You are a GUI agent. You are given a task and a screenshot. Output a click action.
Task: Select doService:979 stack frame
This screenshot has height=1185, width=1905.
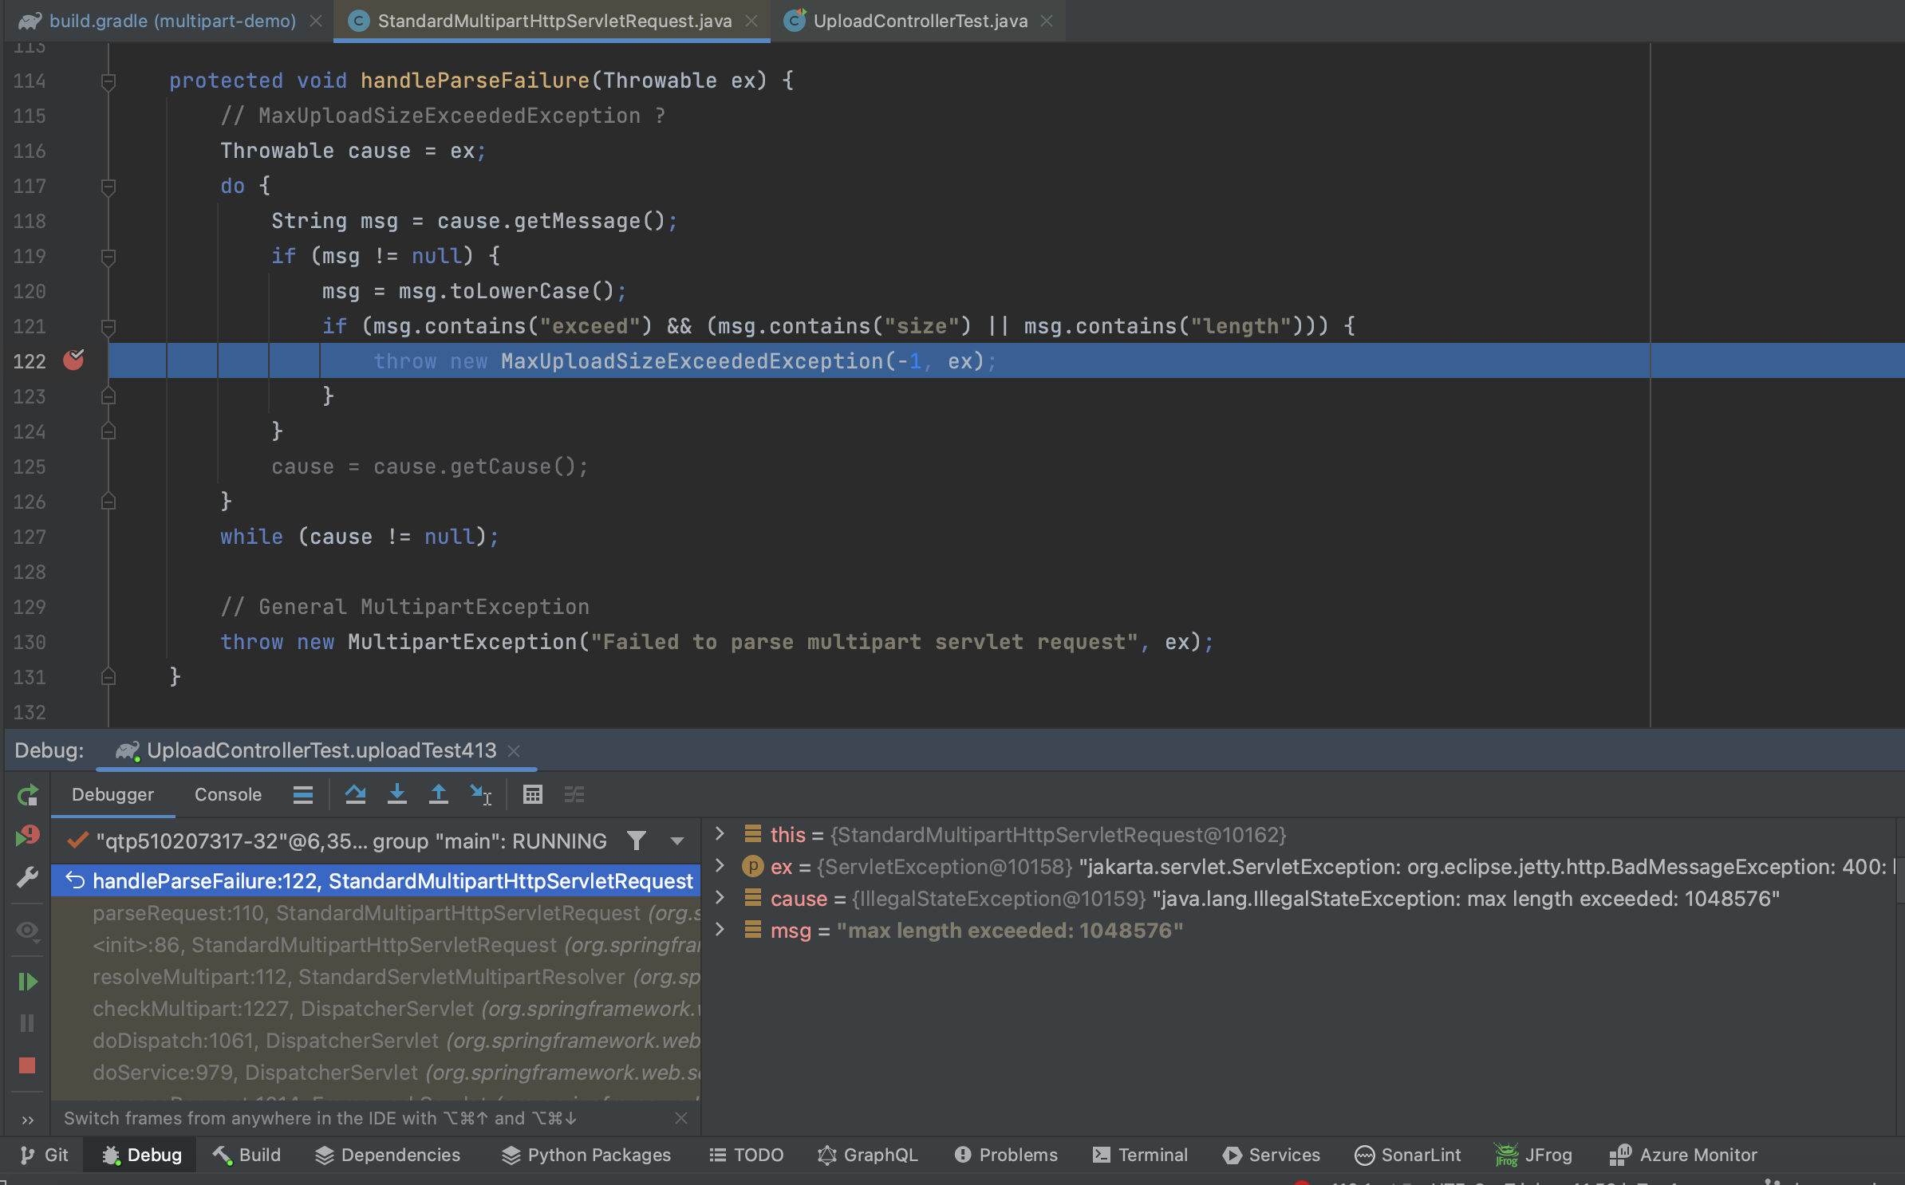[376, 1073]
